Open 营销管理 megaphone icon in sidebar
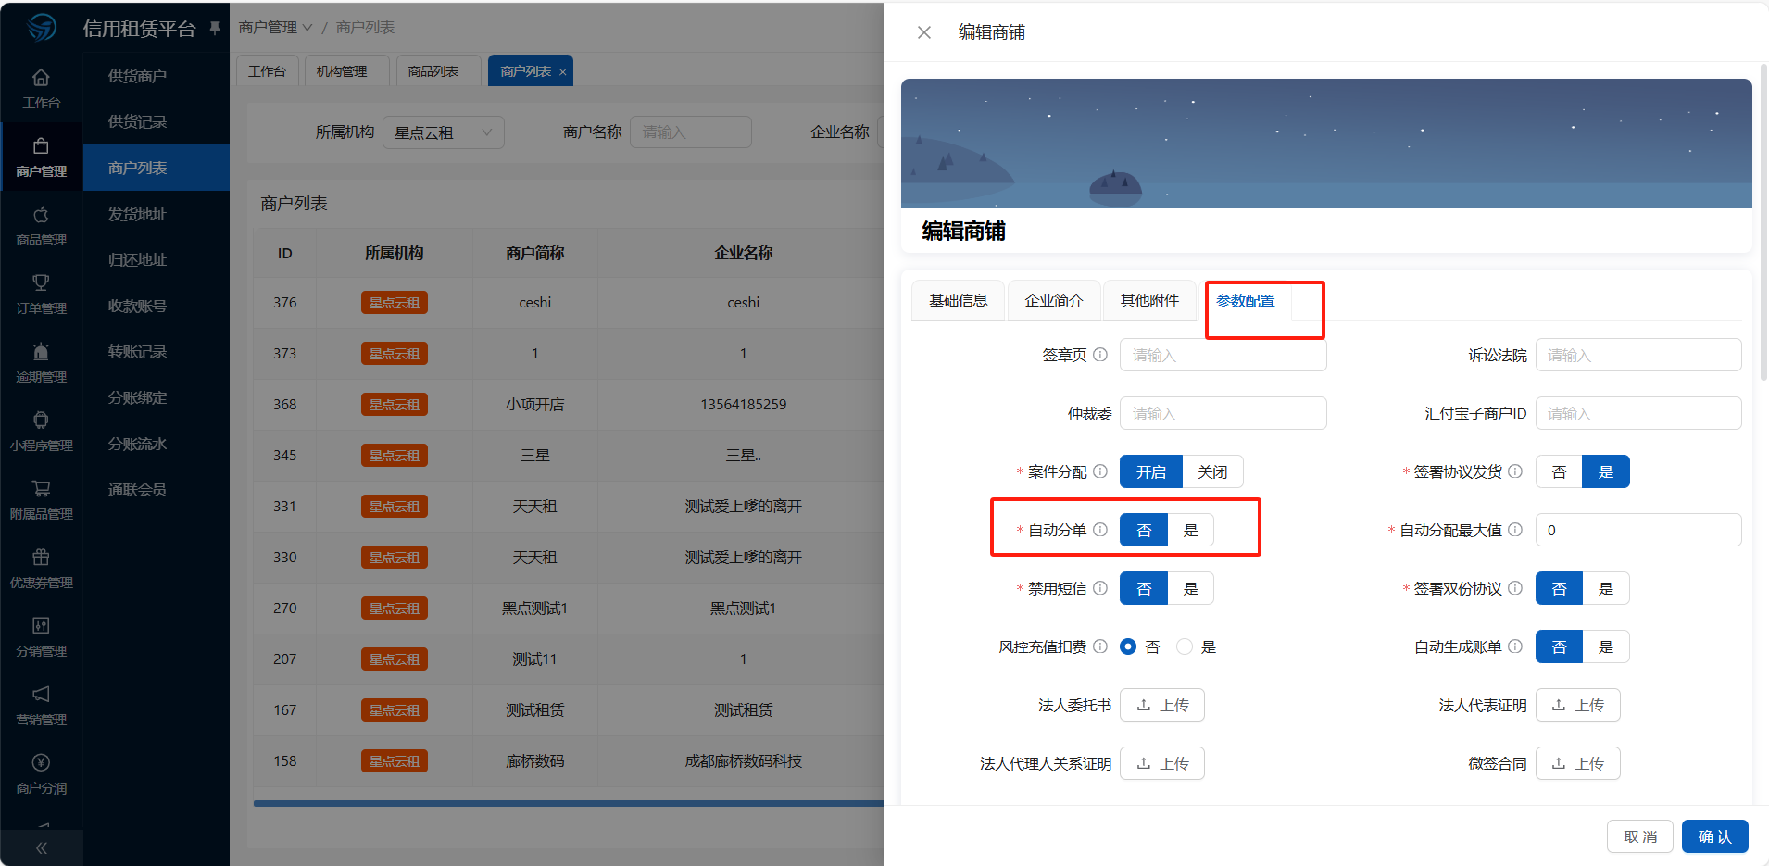This screenshot has width=1769, height=866. pos(41,695)
